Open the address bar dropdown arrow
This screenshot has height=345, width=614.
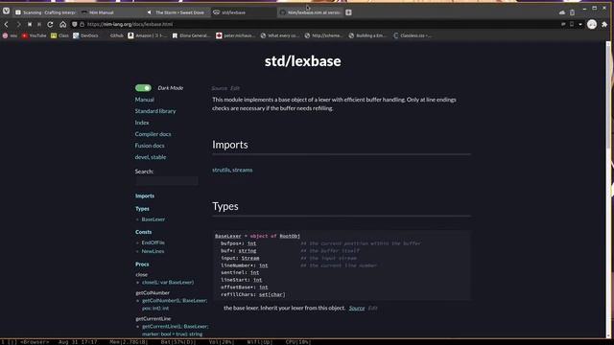tap(580, 24)
